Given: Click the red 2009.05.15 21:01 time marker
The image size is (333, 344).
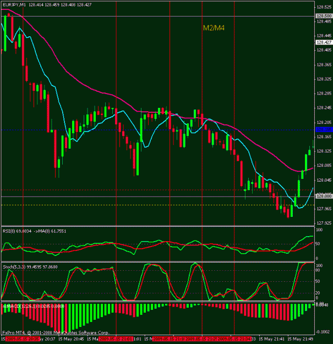Looking at the screenshot, I should click(116, 339).
